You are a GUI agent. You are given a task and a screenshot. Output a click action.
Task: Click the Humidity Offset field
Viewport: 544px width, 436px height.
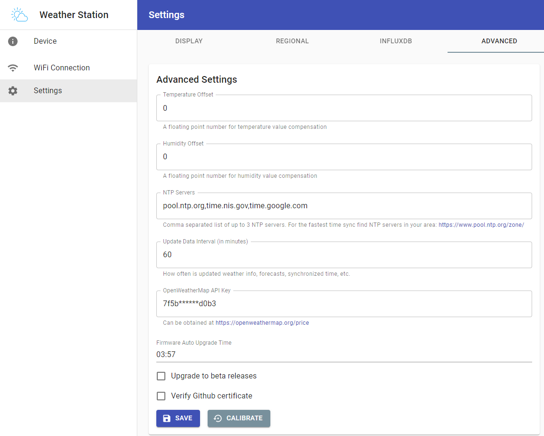[x=344, y=157]
